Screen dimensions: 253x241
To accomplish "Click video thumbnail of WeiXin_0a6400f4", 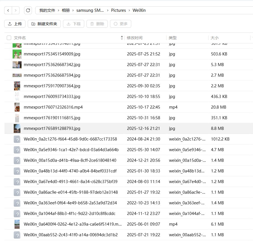I will (x=17, y=224).
